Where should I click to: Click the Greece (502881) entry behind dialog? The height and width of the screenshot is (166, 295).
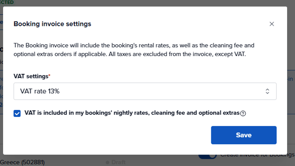pyautogui.click(x=22, y=162)
